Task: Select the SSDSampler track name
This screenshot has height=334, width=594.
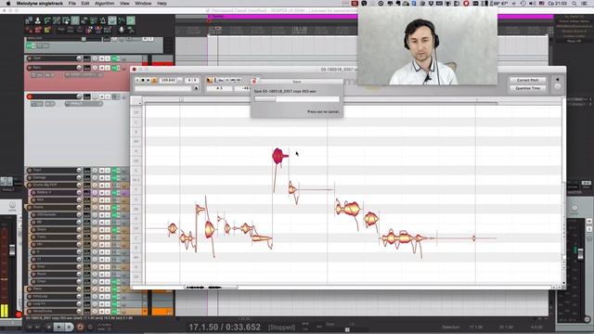Action: 47,214
